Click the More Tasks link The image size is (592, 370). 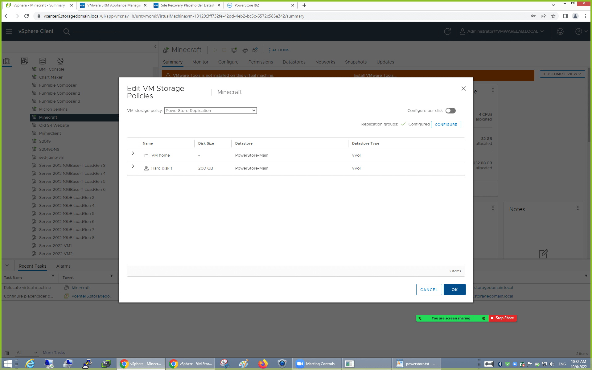tap(54, 353)
